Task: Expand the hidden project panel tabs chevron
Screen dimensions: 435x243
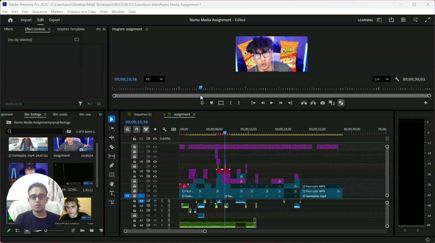Action: pos(100,114)
